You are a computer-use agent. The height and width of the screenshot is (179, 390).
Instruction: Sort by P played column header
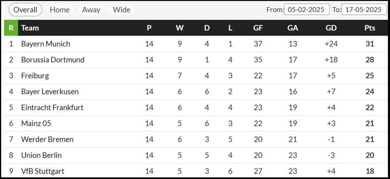click(x=149, y=28)
